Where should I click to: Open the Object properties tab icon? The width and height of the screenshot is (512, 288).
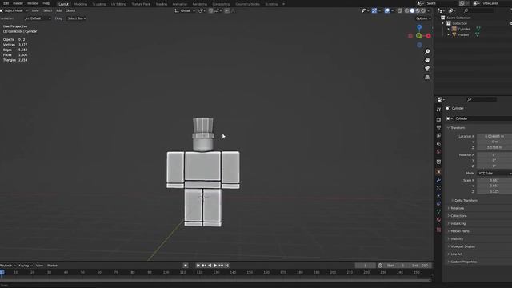(x=438, y=172)
